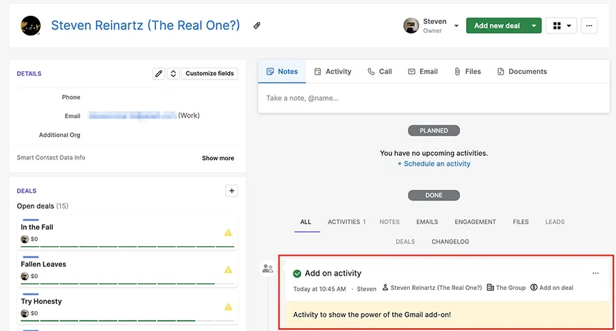The image size is (616, 331).
Task: Select the EMAILS history filter
Action: click(x=427, y=222)
